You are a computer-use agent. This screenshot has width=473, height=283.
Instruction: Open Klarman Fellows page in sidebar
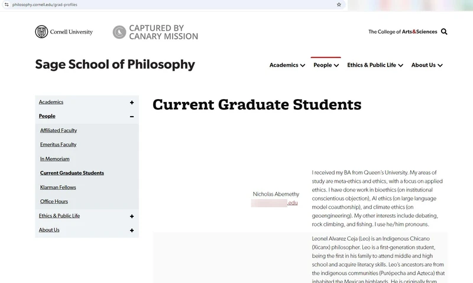click(x=58, y=187)
